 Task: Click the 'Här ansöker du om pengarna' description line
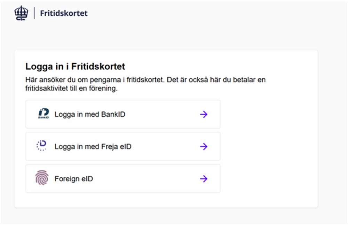(x=145, y=80)
